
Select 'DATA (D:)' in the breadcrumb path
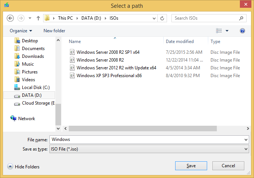click(91, 18)
